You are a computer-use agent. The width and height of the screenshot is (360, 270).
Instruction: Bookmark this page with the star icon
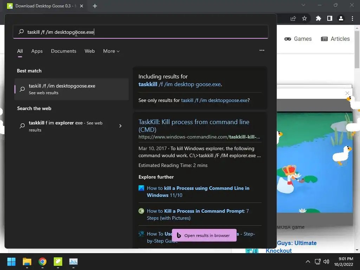[304, 18]
